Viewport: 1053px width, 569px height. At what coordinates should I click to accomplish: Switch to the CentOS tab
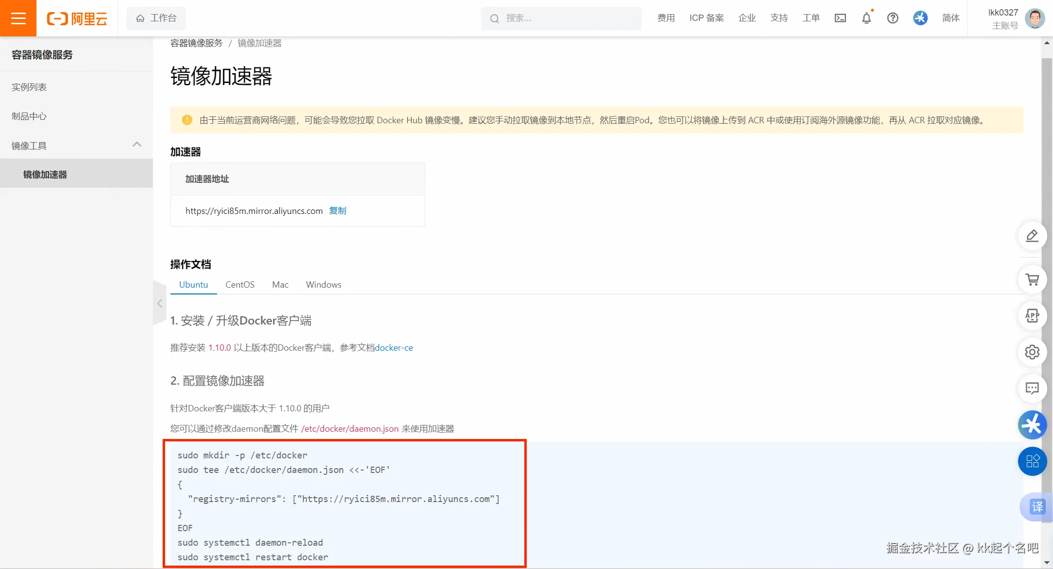click(239, 285)
